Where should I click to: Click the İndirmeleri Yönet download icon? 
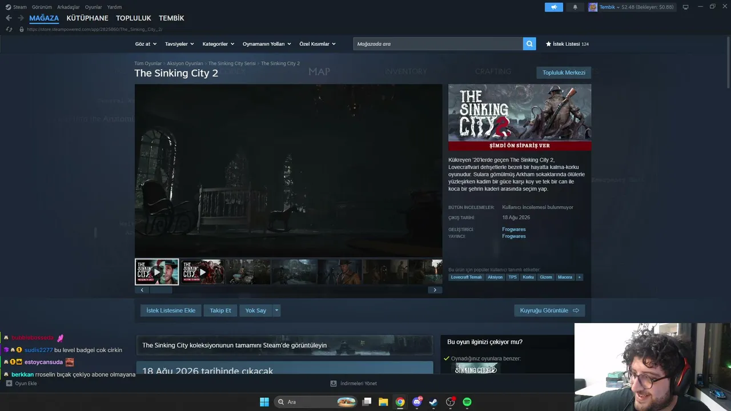coord(334,384)
